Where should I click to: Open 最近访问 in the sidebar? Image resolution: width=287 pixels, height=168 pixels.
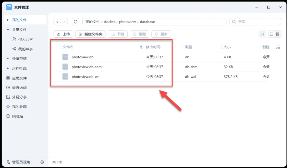[19, 88]
